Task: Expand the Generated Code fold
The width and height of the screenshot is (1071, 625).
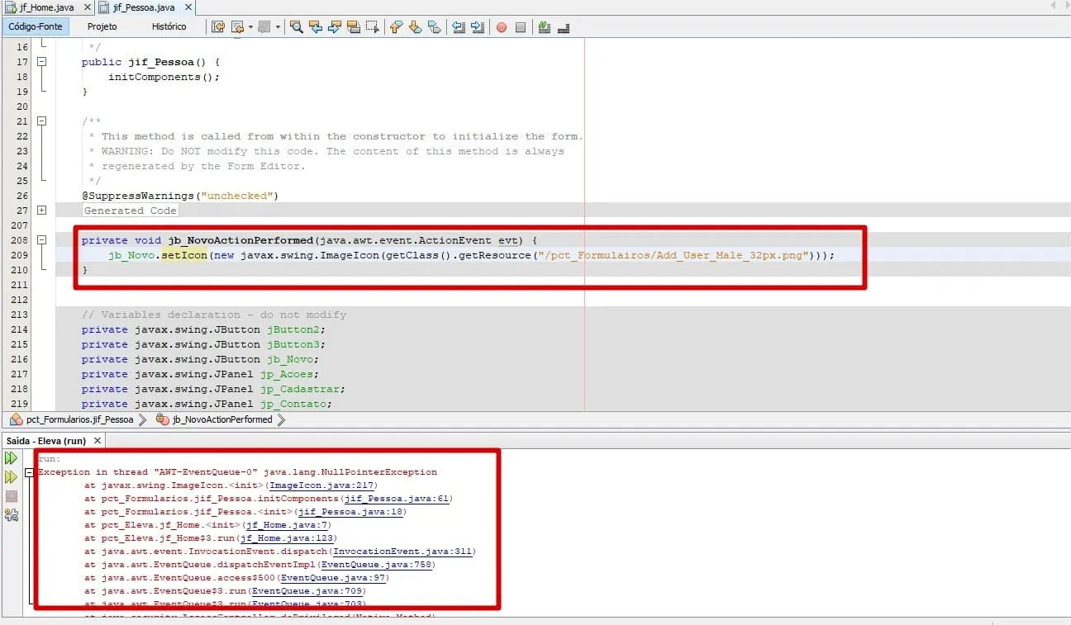Action: click(41, 211)
